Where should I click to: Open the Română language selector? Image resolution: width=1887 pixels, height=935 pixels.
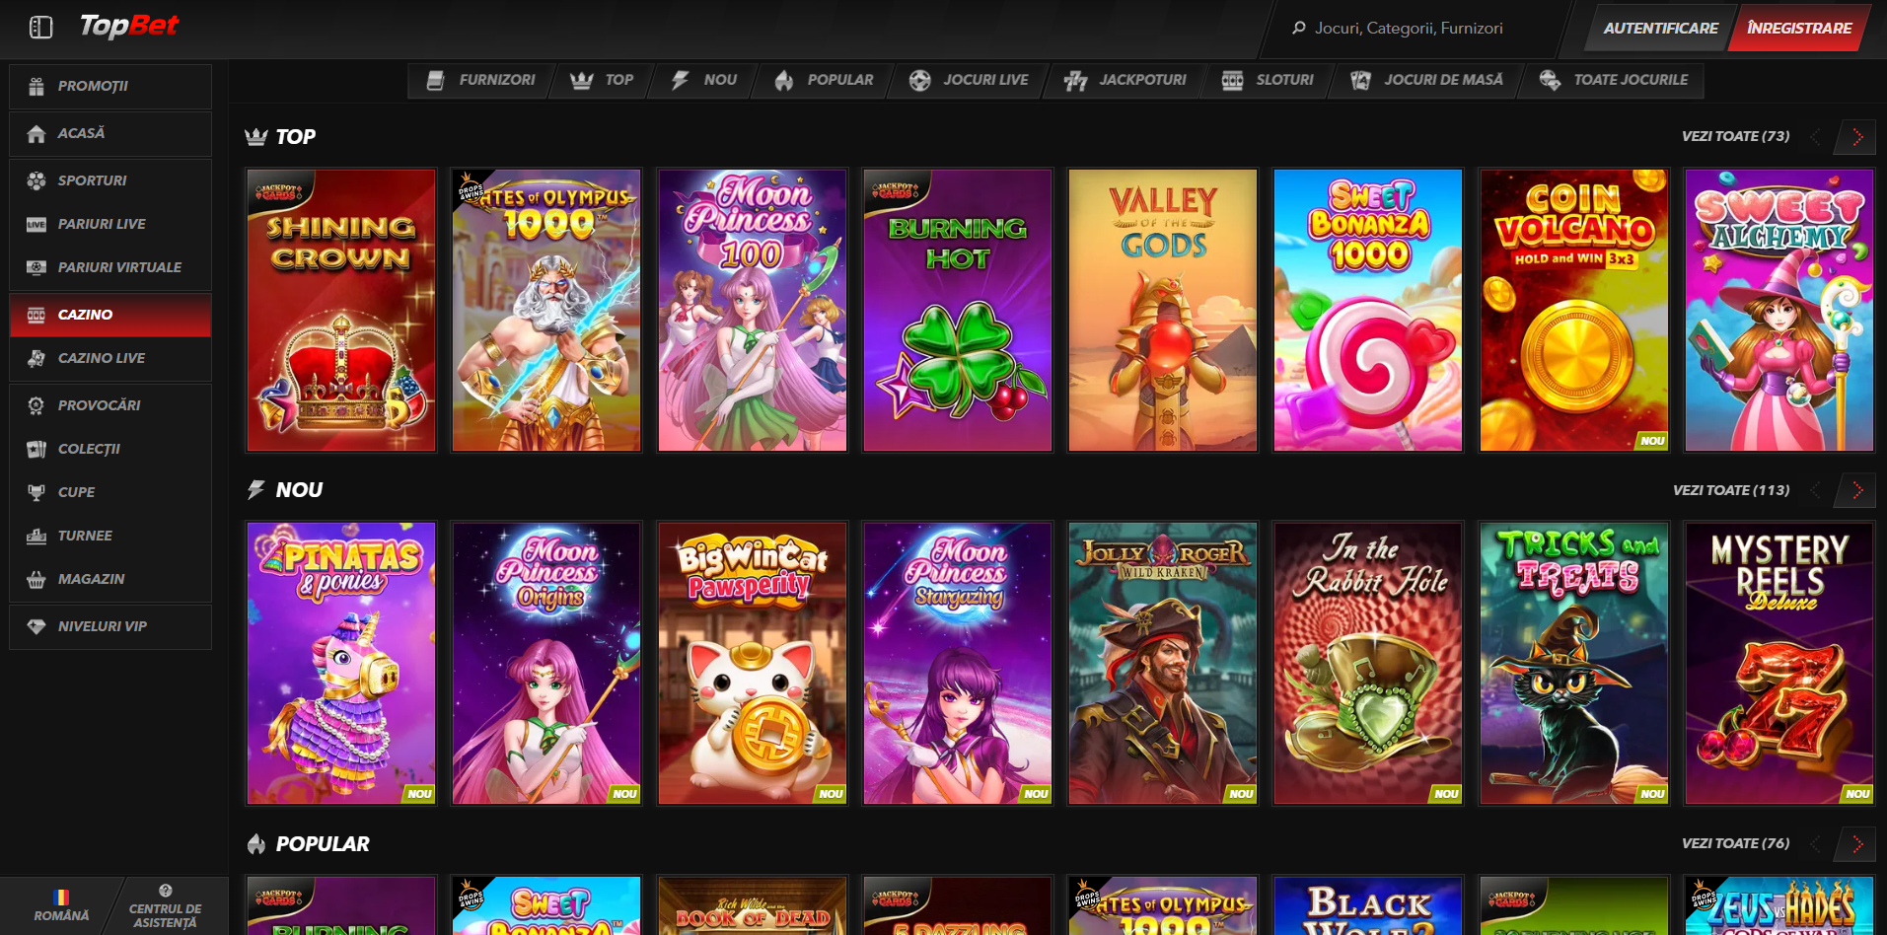(61, 906)
